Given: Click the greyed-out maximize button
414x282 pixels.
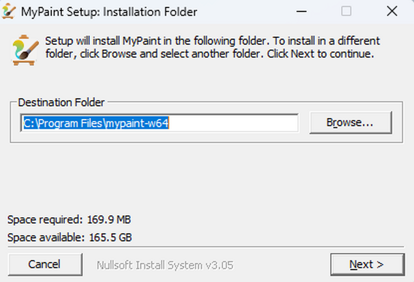Looking at the screenshot, I should click(346, 12).
